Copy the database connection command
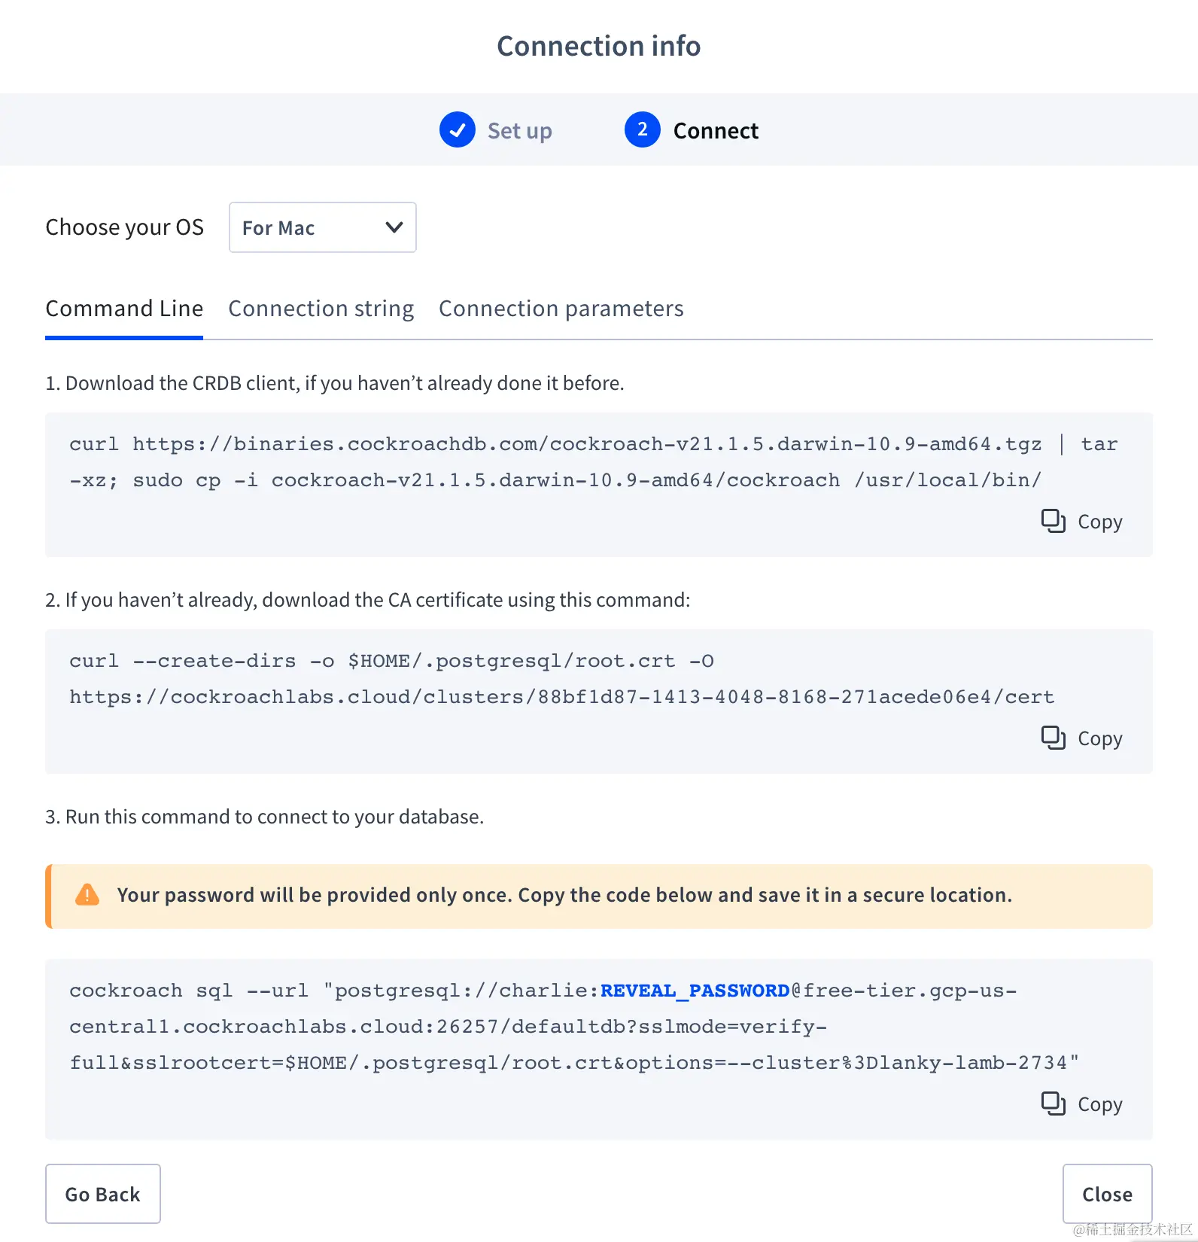This screenshot has height=1242, width=1198. (1081, 1103)
